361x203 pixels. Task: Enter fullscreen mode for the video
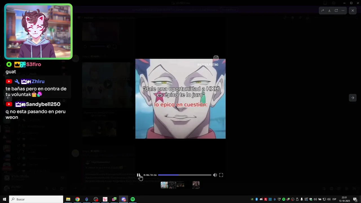221,175
